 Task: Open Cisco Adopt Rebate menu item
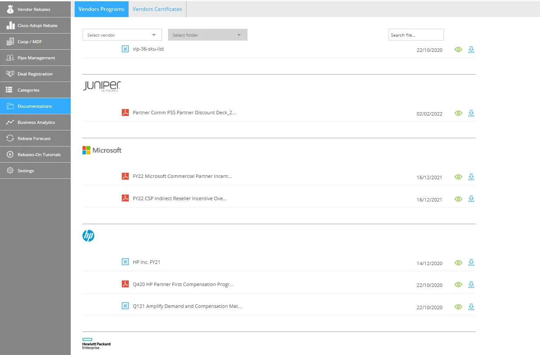[35, 25]
